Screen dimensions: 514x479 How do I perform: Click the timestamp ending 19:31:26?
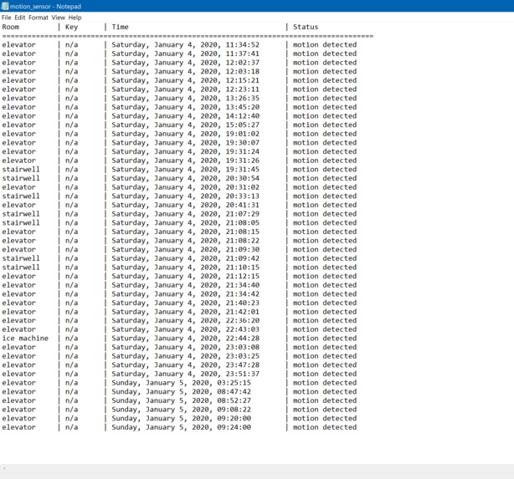point(186,161)
